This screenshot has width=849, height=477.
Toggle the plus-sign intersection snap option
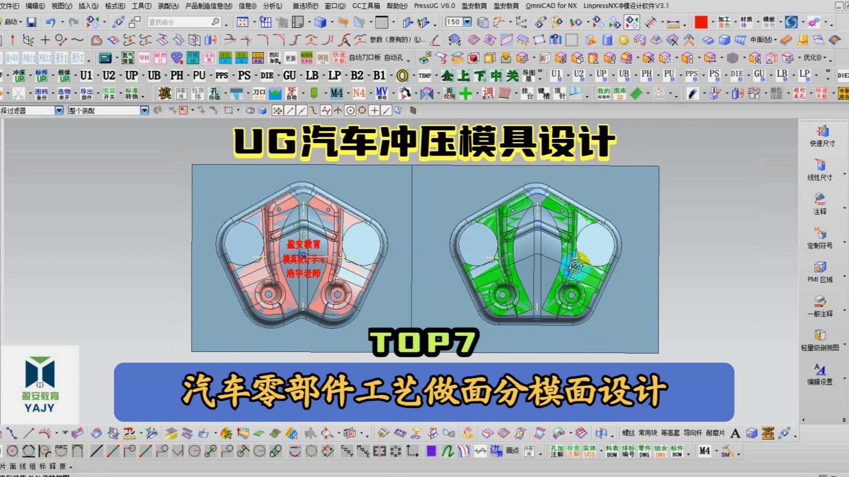click(374, 111)
